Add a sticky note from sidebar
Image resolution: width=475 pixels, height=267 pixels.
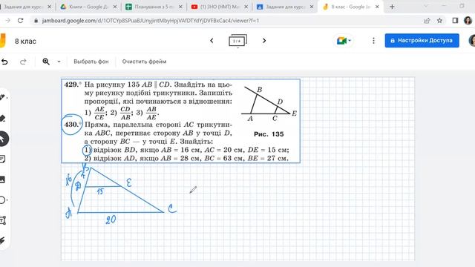pyautogui.click(x=2, y=159)
